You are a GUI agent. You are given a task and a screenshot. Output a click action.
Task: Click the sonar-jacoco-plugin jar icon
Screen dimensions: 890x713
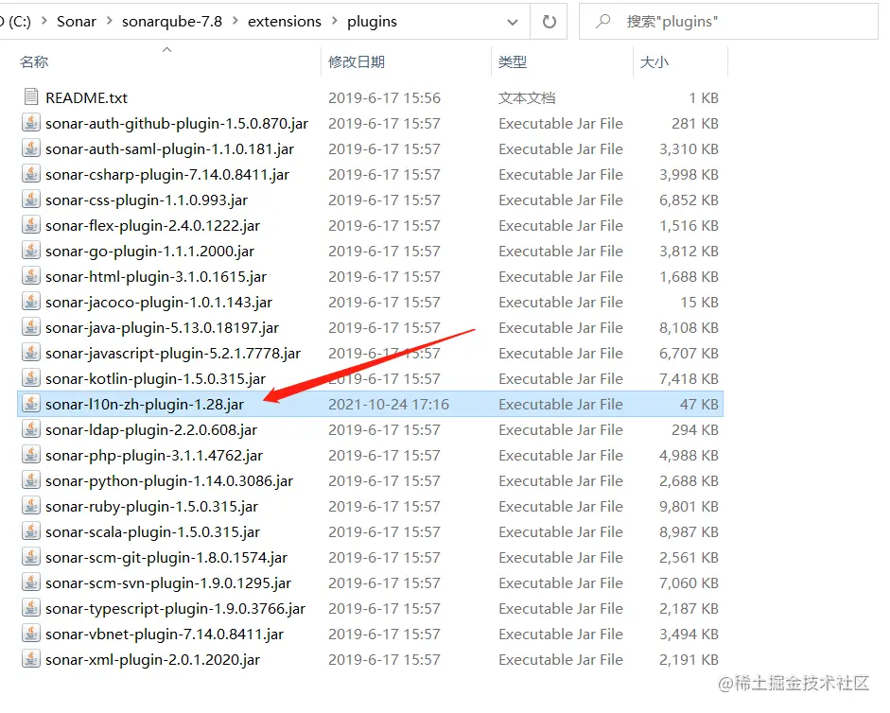point(31,302)
